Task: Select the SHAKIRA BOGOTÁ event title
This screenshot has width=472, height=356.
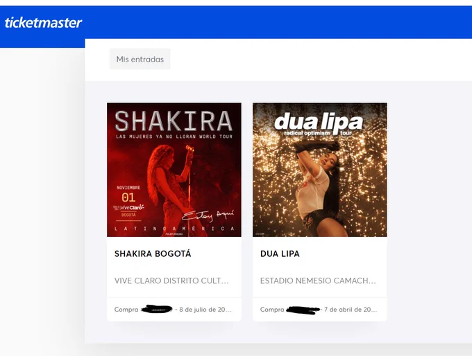Action: [153, 254]
